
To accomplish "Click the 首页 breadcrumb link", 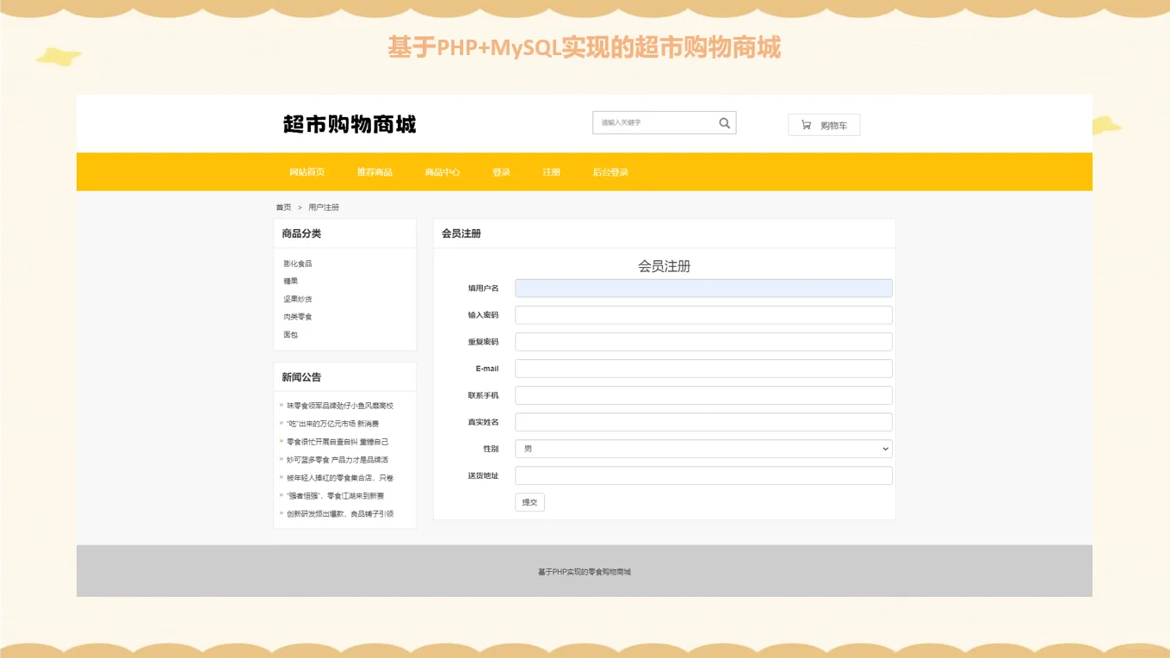I will [x=282, y=207].
